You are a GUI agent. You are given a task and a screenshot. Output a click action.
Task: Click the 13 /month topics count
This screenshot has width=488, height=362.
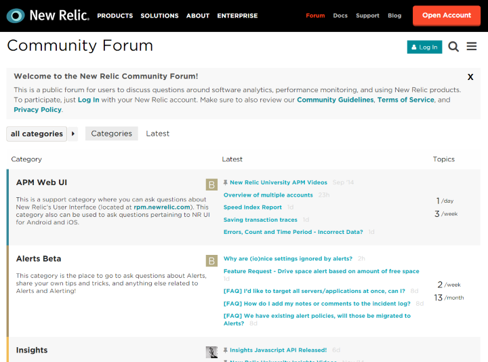[449, 298]
